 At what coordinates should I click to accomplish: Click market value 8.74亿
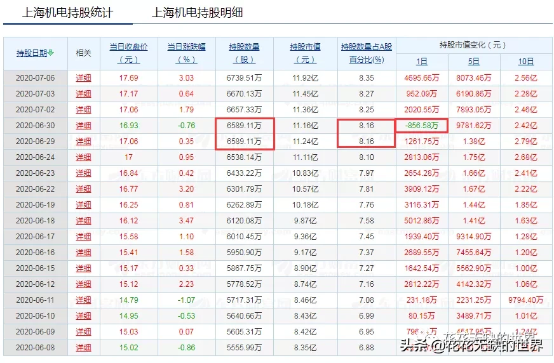tap(305, 284)
